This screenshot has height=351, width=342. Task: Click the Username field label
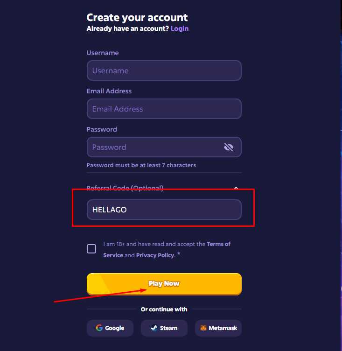(103, 53)
